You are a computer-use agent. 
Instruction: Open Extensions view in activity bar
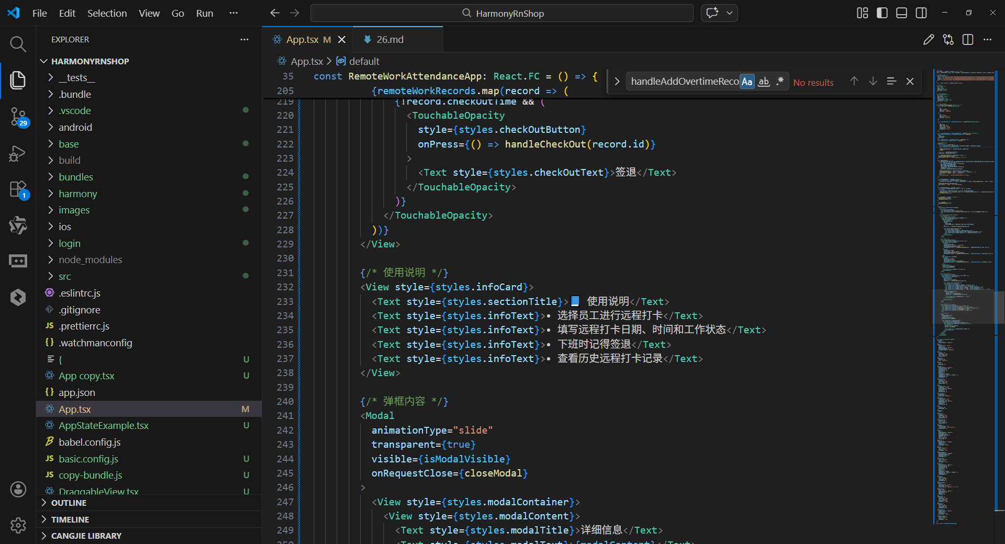[18, 189]
